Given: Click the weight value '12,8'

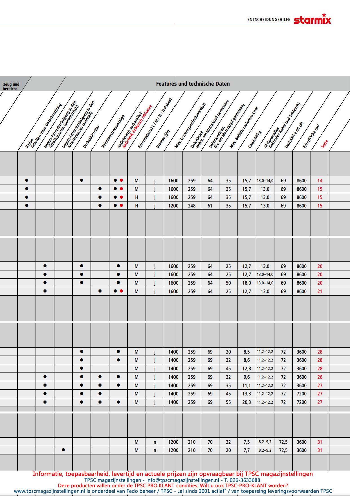Looking at the screenshot, I should (x=246, y=369).
